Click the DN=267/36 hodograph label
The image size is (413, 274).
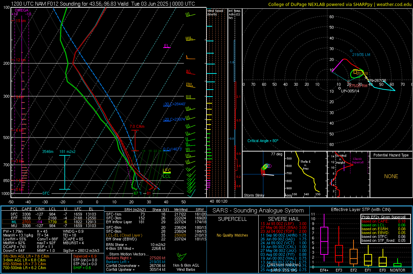point(377,80)
